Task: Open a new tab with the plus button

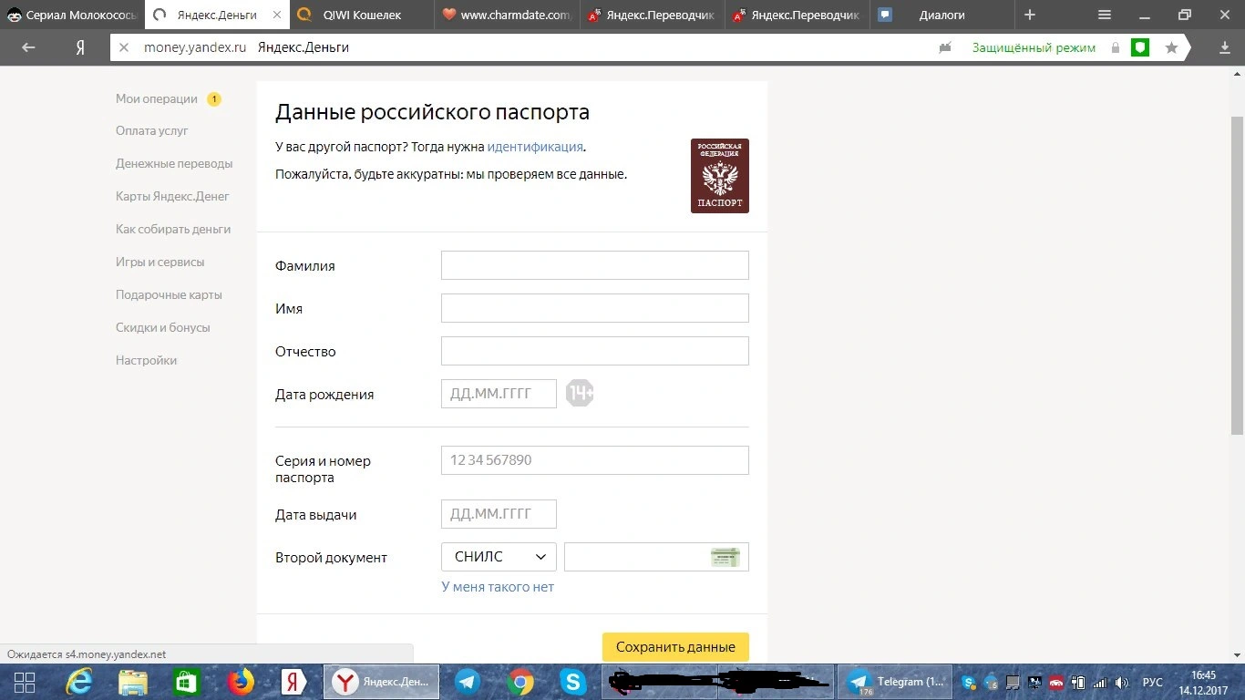Action: point(1030,15)
